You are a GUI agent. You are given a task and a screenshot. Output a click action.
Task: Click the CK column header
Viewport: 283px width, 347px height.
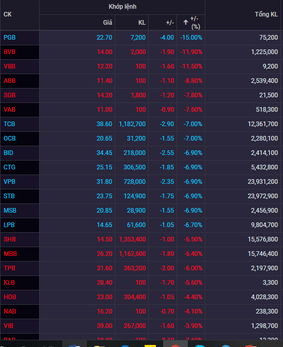click(8, 14)
